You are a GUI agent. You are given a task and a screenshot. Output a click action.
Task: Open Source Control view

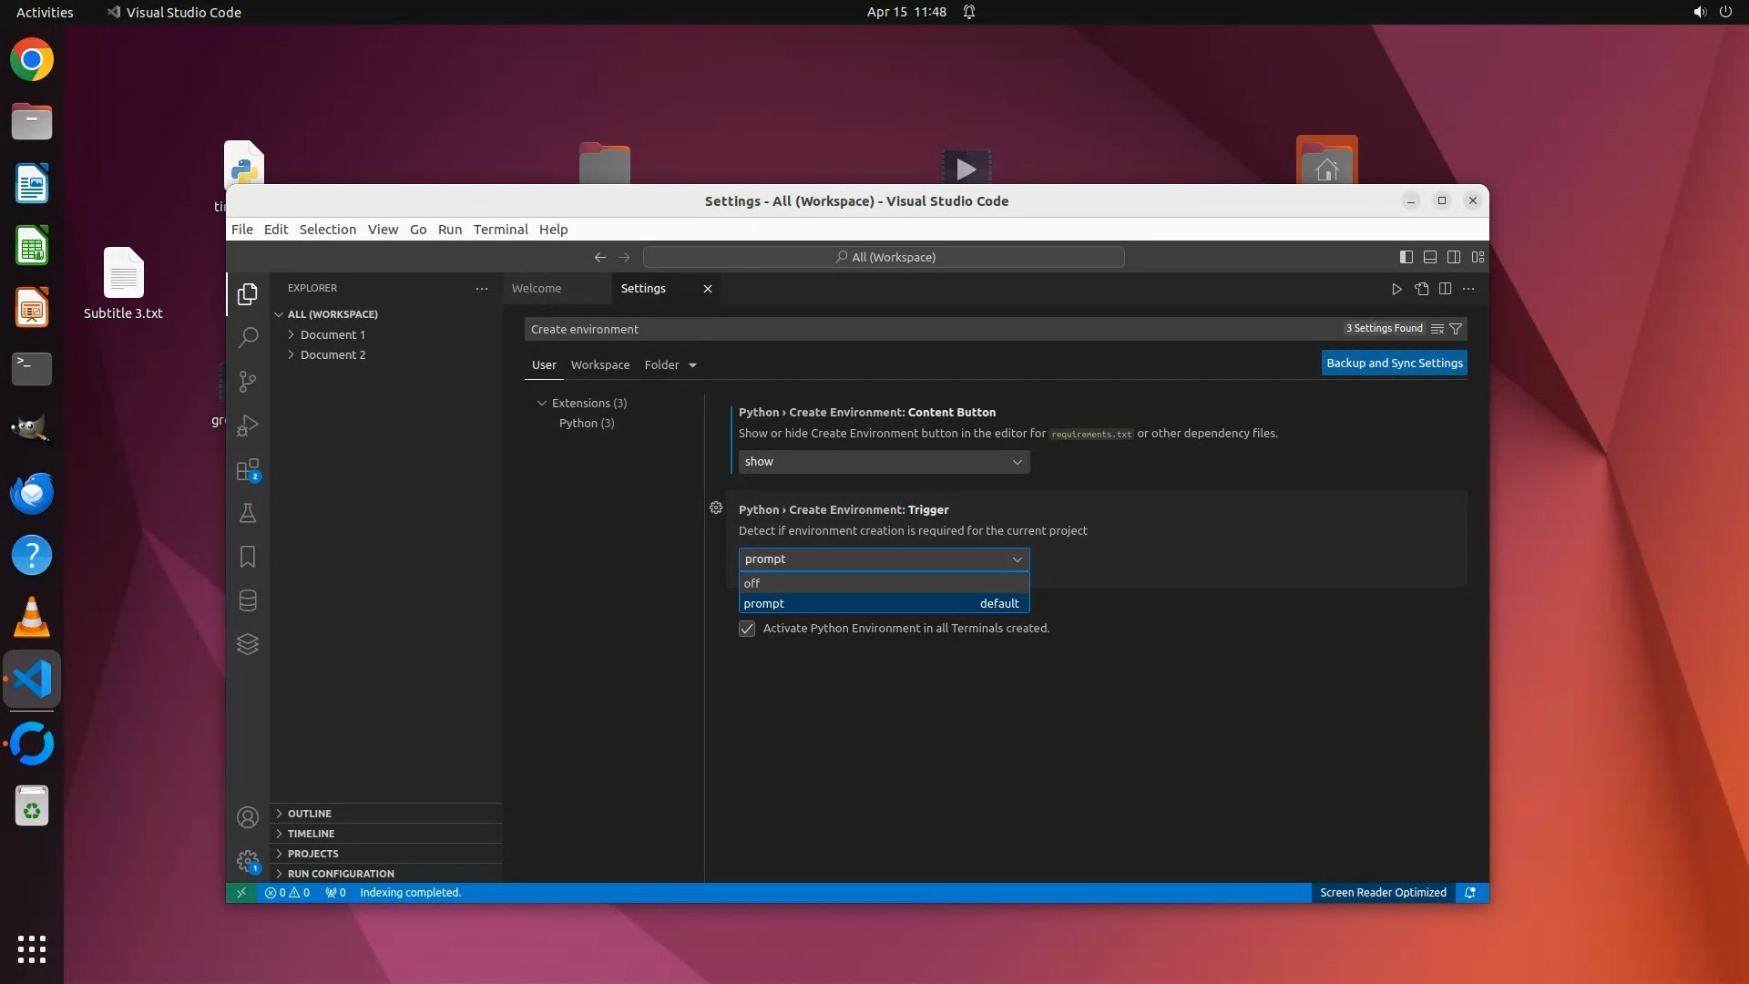[x=247, y=382]
